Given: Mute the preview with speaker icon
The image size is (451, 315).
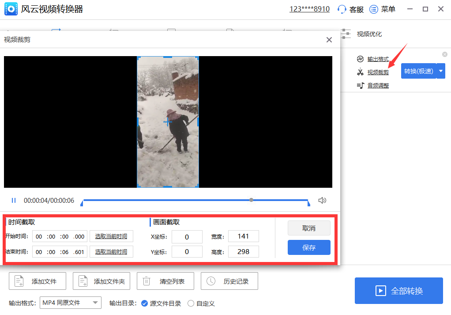Looking at the screenshot, I should coord(322,201).
